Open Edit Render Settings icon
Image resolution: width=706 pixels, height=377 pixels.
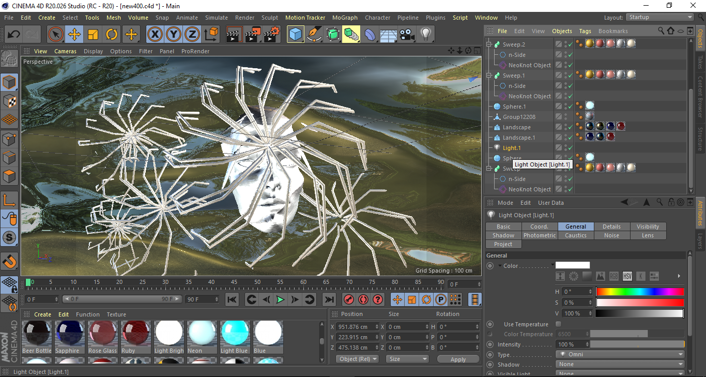coord(272,35)
